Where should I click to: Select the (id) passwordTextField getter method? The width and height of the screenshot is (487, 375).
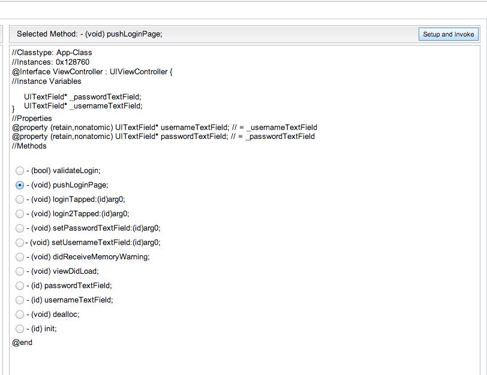(x=20, y=286)
